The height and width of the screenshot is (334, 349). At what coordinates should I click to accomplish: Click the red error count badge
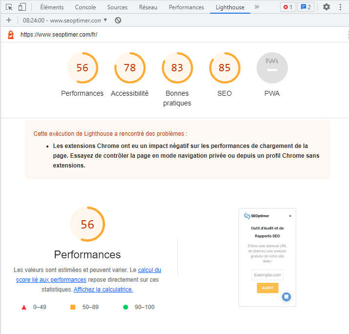tap(288, 7)
